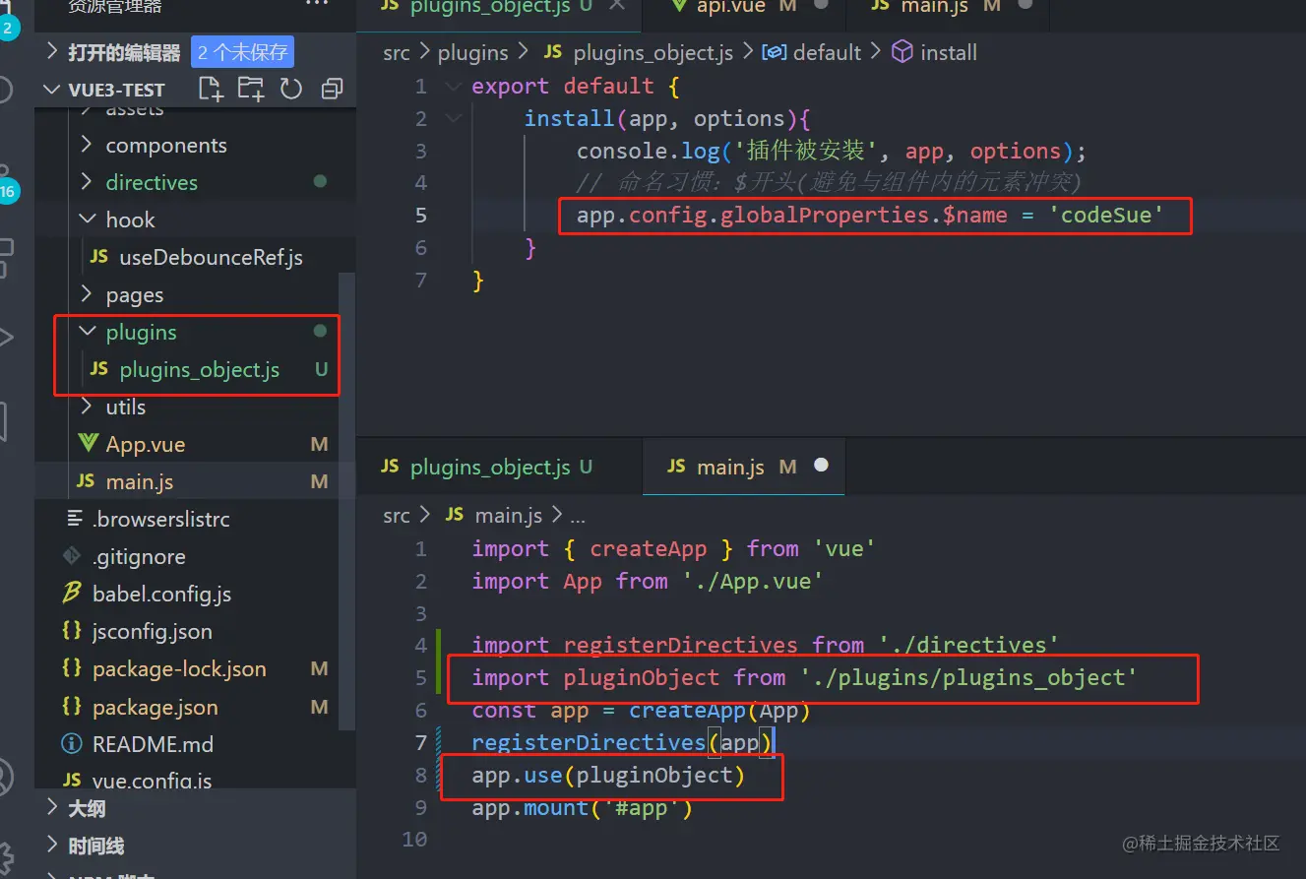Click the "import App from './App.vue'" line
This screenshot has height=879, width=1306.
coord(647,582)
